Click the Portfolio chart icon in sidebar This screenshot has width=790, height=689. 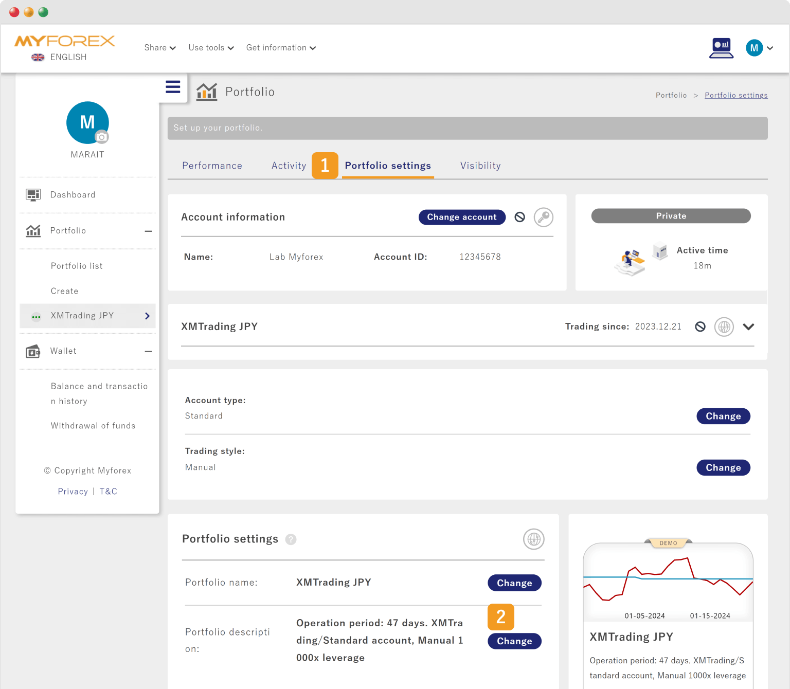tap(33, 231)
